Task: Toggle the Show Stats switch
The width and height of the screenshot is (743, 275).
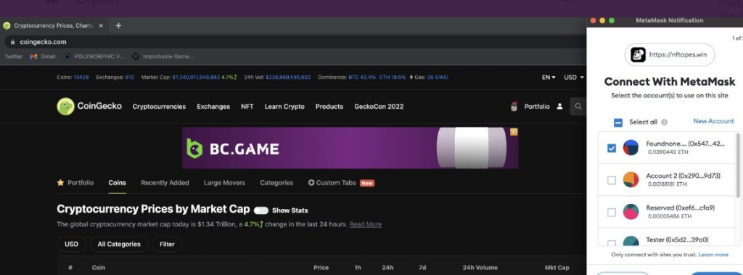Action: [x=261, y=210]
